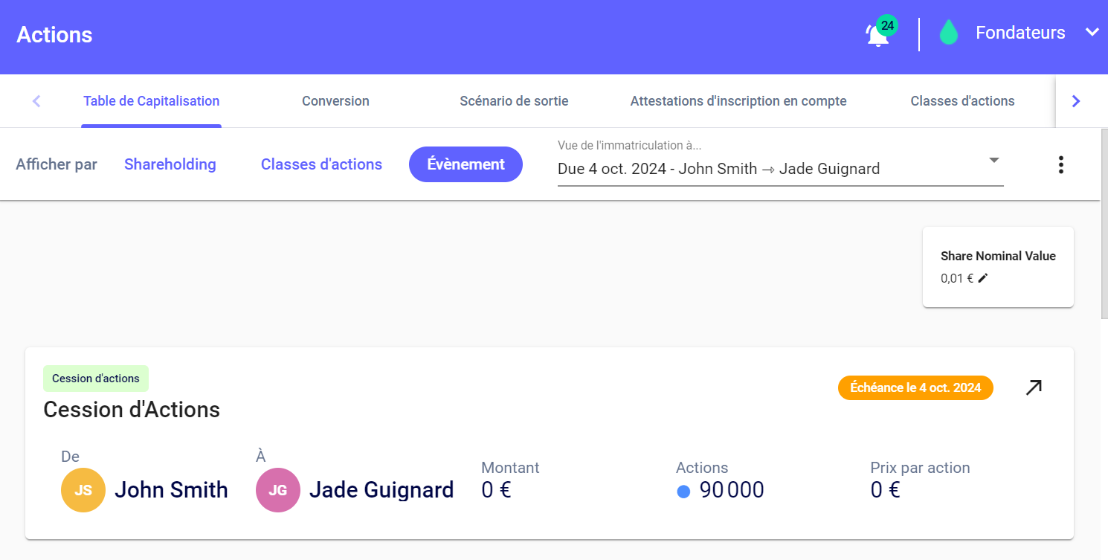Switch to Scénario de sortie tab

[x=514, y=101]
